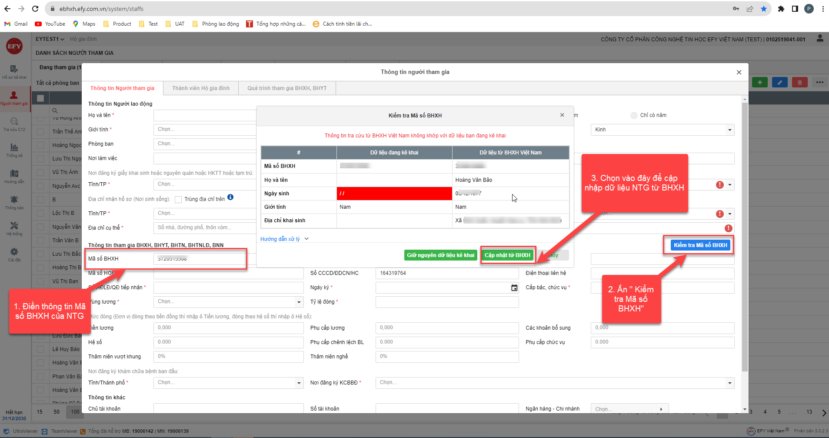Click the red trash delete button
Viewport: 829px width, 438px height.
coord(799,82)
